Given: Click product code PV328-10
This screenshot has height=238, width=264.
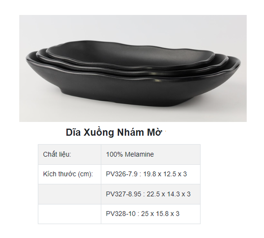Looking at the screenshot, I should click(x=120, y=214).
